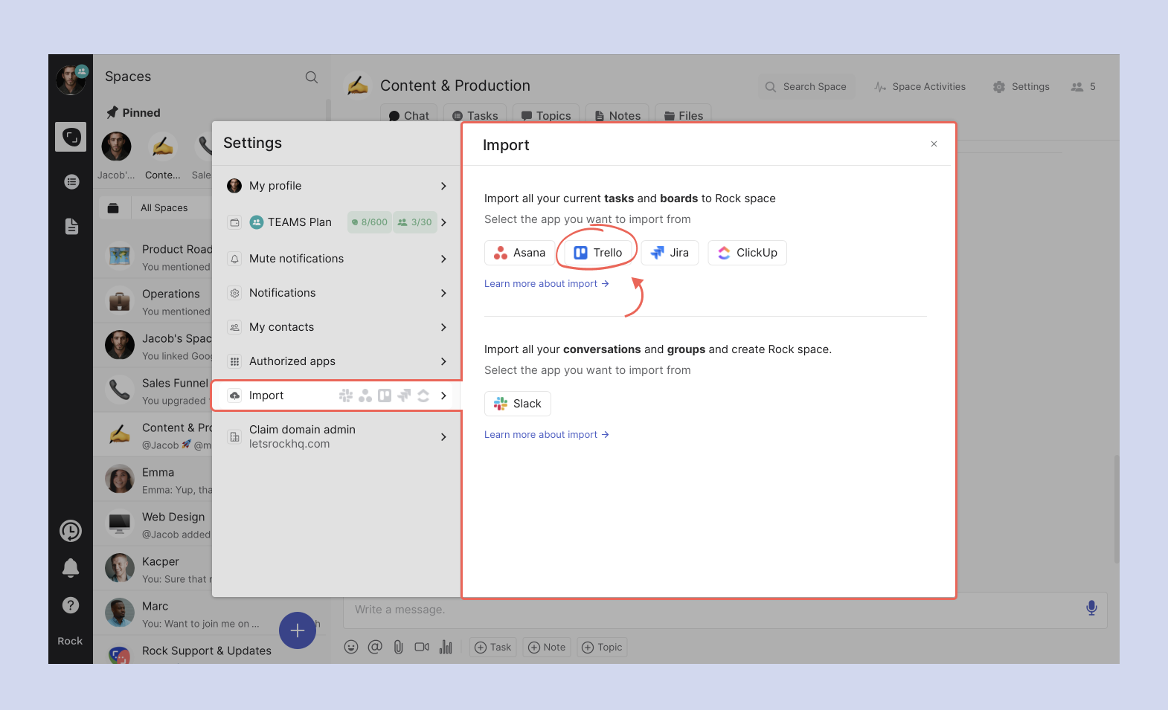
Task: Open the clock history icon in sidebar
Action: coord(71,531)
